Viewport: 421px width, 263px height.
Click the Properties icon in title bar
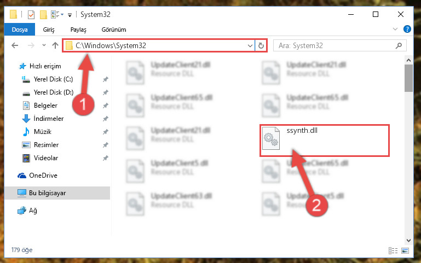tap(31, 14)
